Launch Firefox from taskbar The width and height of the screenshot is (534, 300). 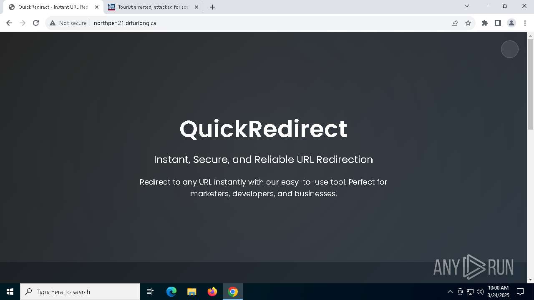tap(212, 292)
